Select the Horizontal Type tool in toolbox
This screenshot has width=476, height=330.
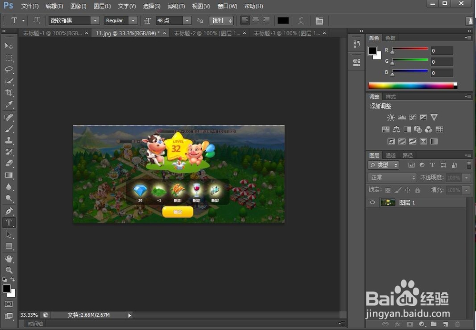[x=9, y=223]
